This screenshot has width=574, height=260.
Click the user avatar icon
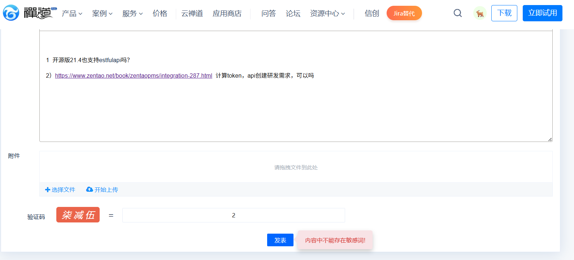[480, 13]
